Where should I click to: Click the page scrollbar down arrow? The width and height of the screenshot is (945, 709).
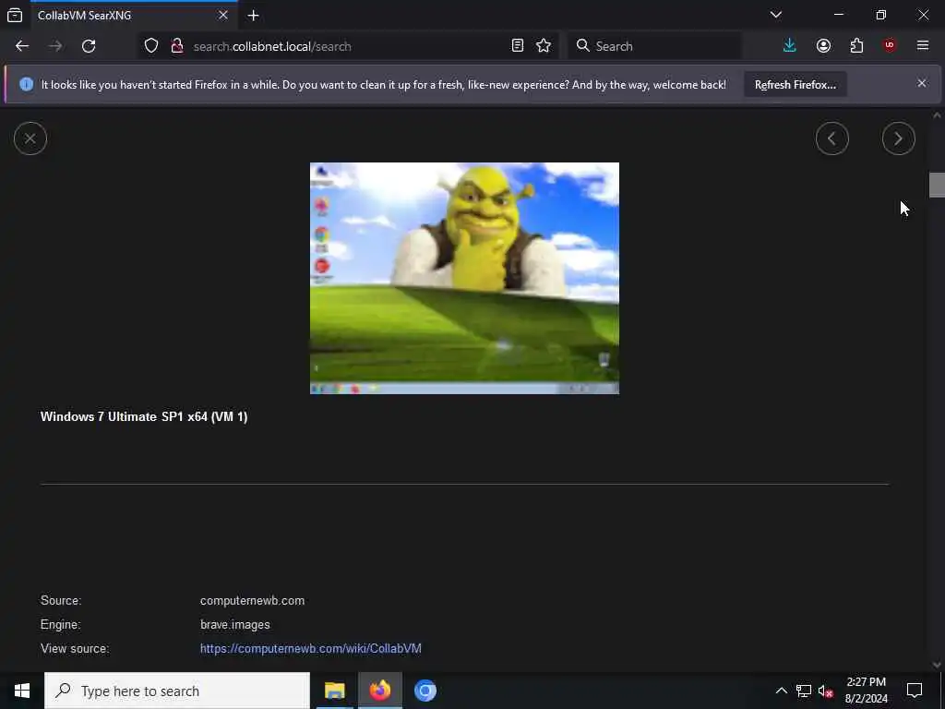click(x=937, y=665)
